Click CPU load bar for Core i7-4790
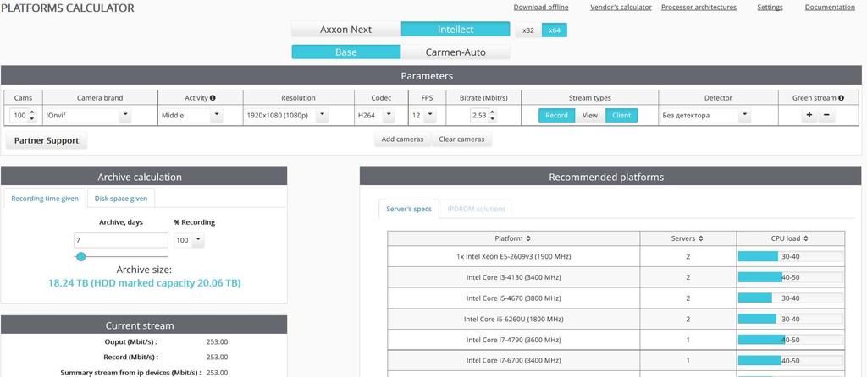 click(x=791, y=340)
